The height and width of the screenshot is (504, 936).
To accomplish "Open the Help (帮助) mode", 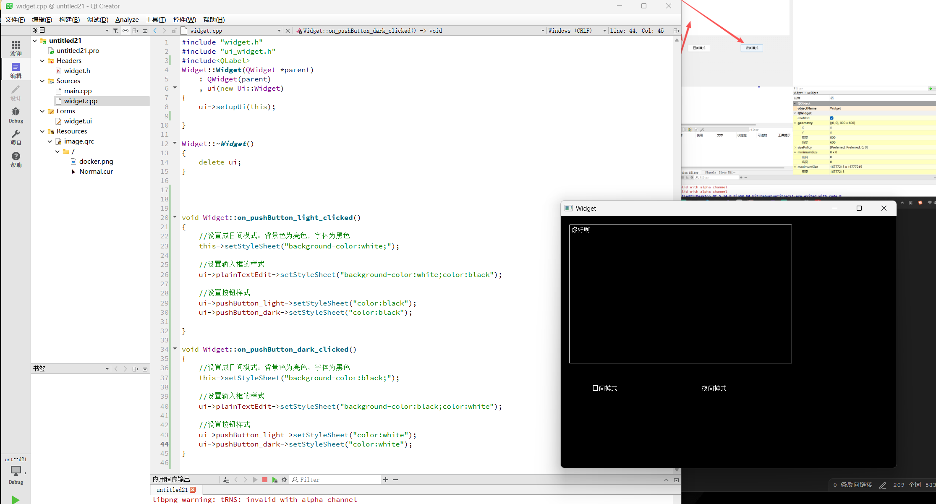I will click(16, 159).
